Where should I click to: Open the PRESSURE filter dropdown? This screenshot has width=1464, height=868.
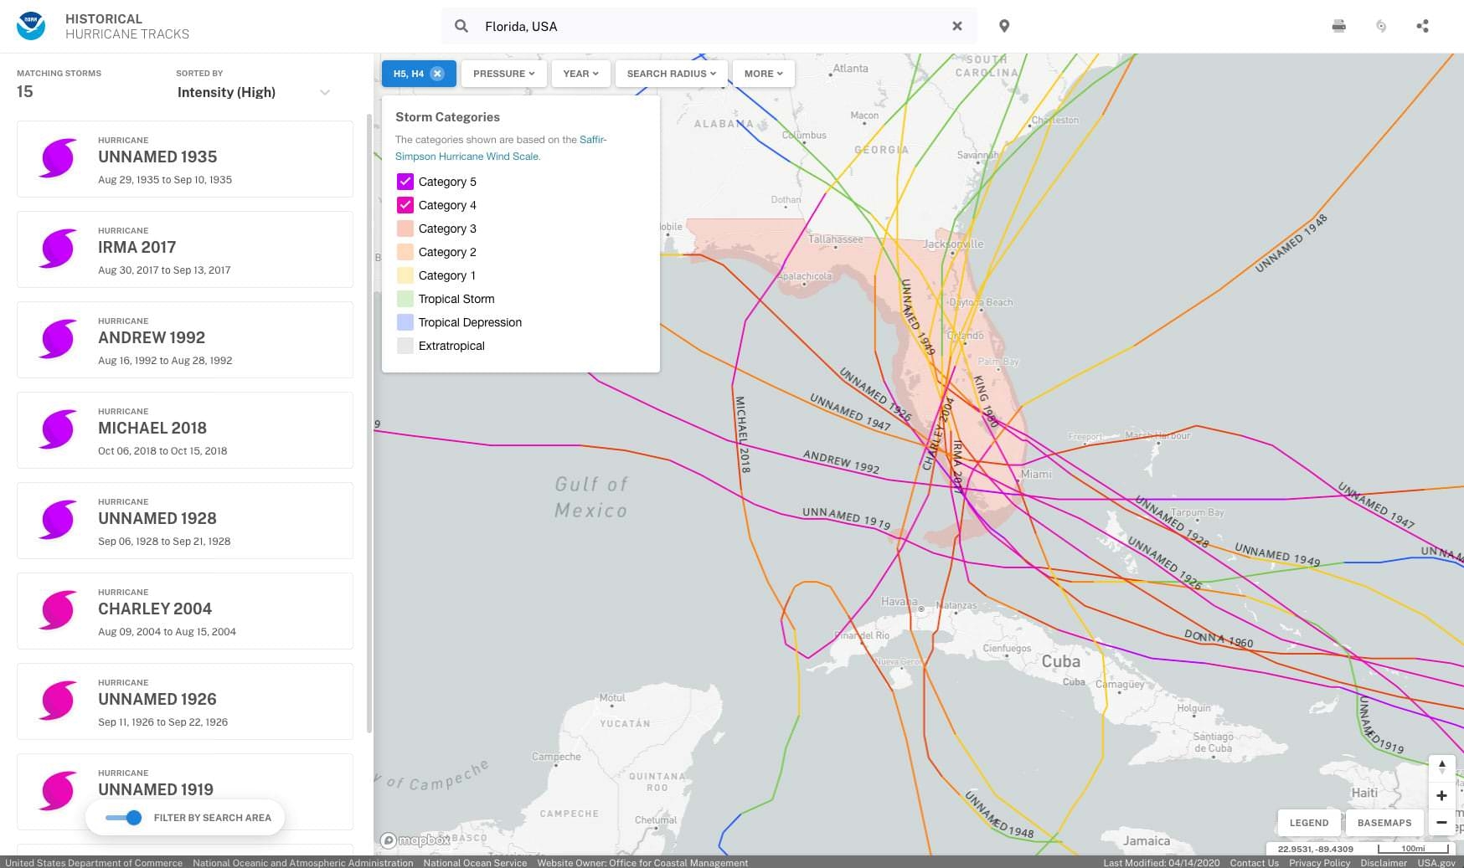tap(503, 74)
